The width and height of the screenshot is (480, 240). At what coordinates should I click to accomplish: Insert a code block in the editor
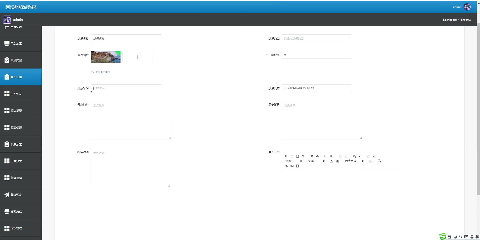point(317,156)
